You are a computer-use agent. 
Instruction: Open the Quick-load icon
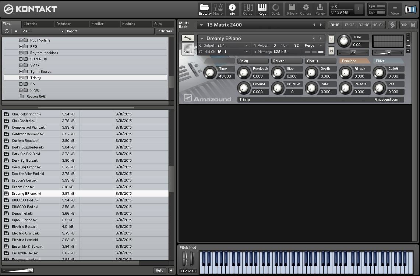click(276, 9)
